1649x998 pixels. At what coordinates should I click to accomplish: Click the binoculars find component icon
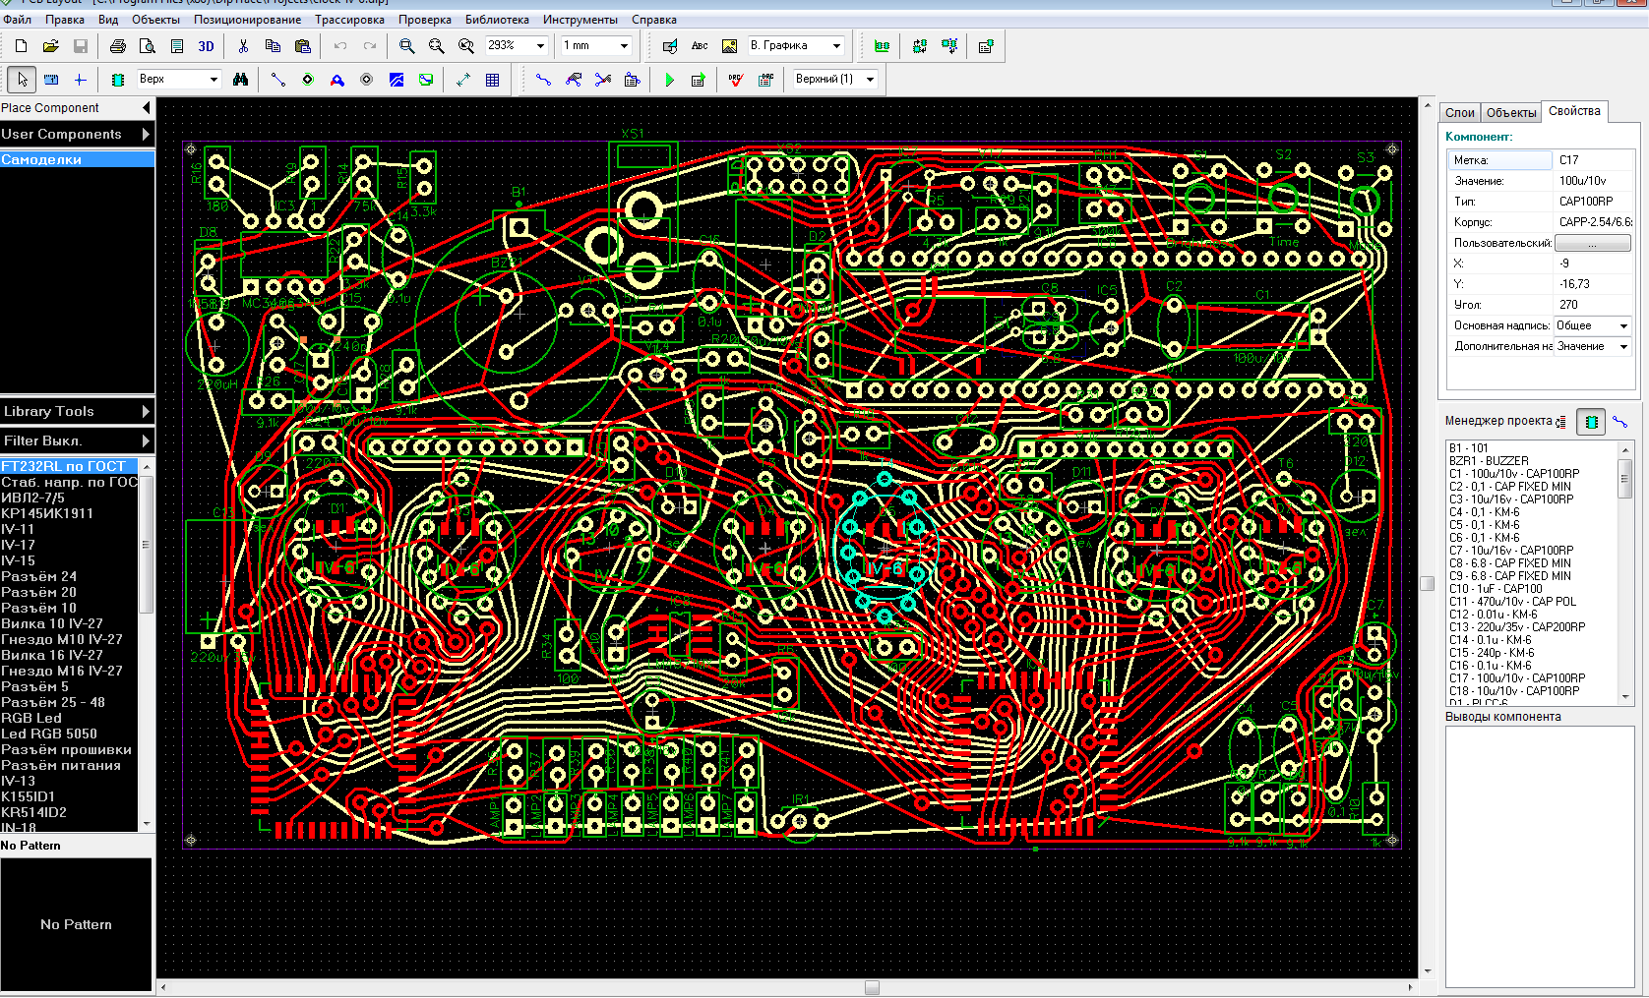pos(240,80)
